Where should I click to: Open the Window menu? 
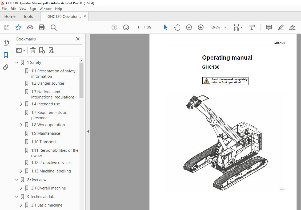[x=46, y=9]
